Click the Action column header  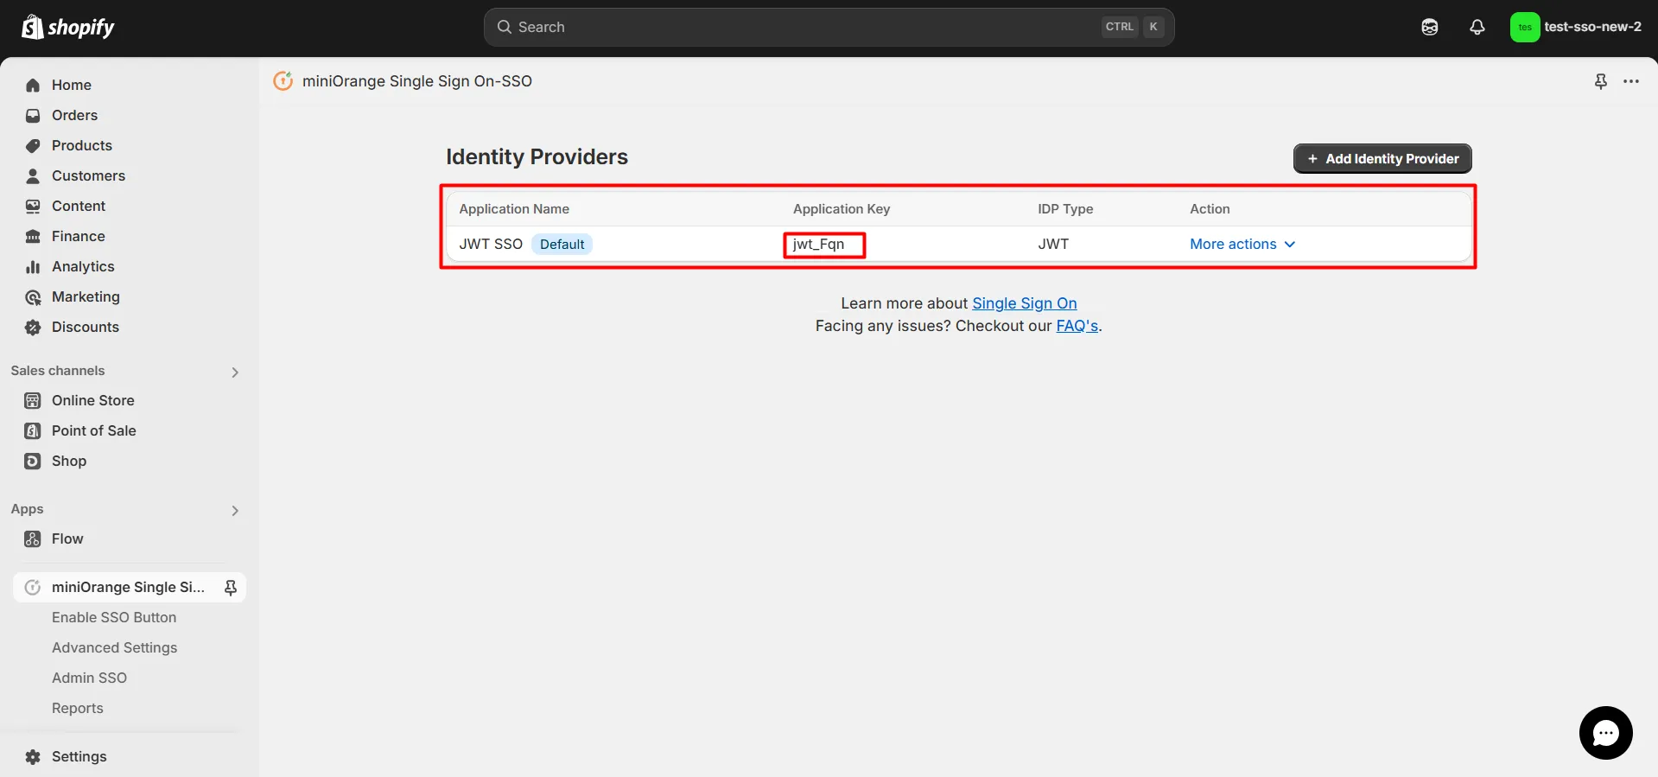[1210, 209]
